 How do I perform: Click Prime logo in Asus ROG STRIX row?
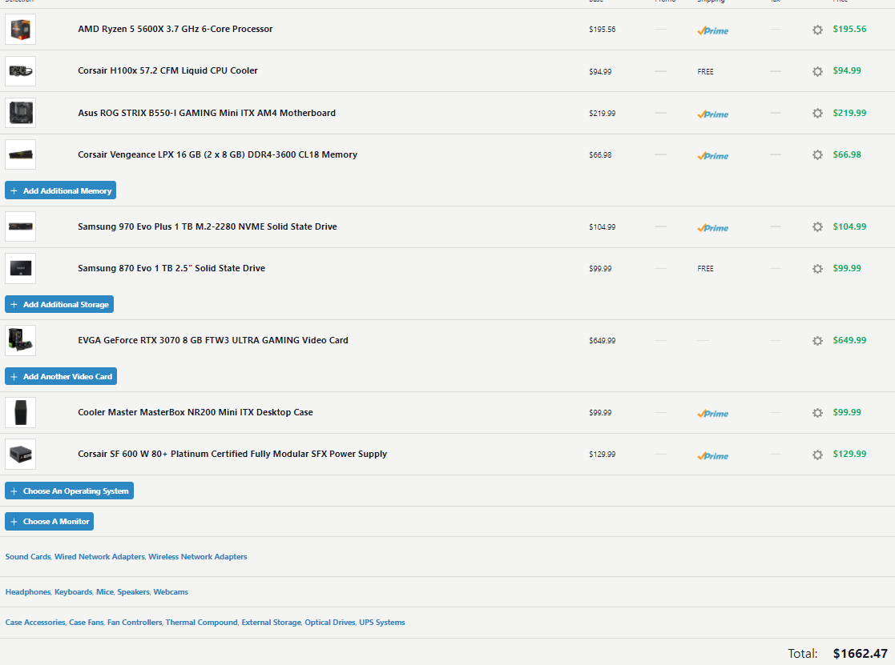[x=712, y=114]
